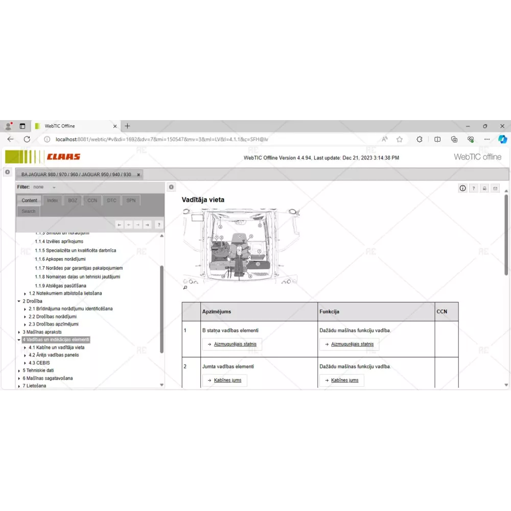The width and height of the screenshot is (511, 511).
Task: Open the browser Extensions icon
Action: (x=420, y=139)
